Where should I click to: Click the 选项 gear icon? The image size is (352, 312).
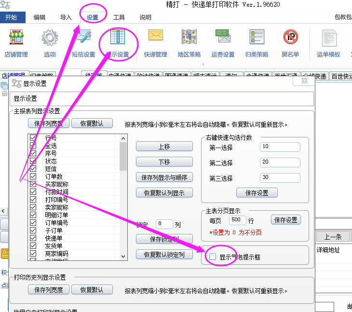click(x=50, y=38)
